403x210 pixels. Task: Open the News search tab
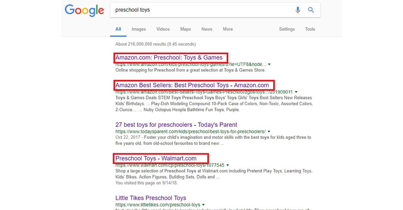207,29
